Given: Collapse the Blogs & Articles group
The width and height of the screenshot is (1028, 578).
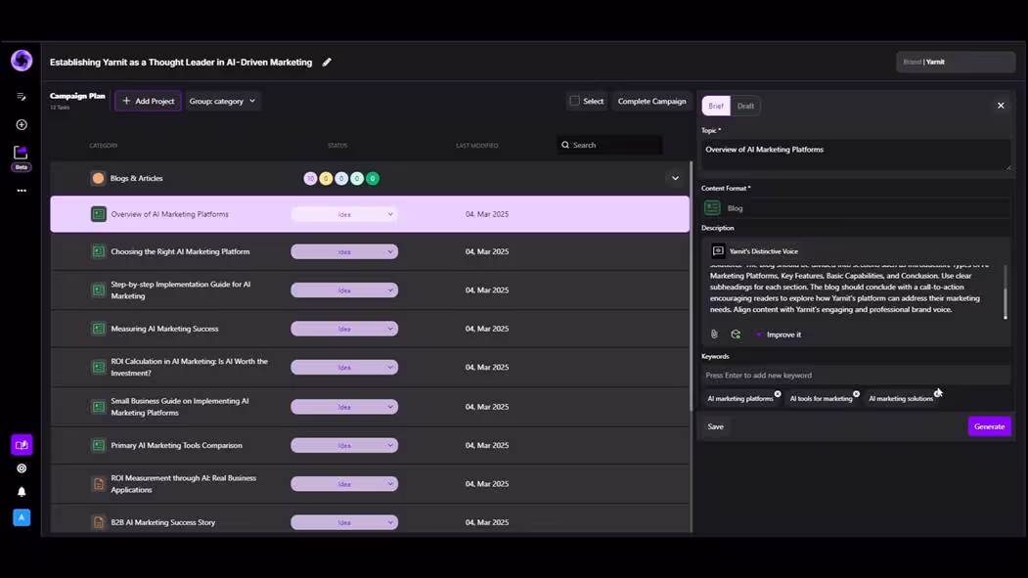Looking at the screenshot, I should [x=675, y=178].
